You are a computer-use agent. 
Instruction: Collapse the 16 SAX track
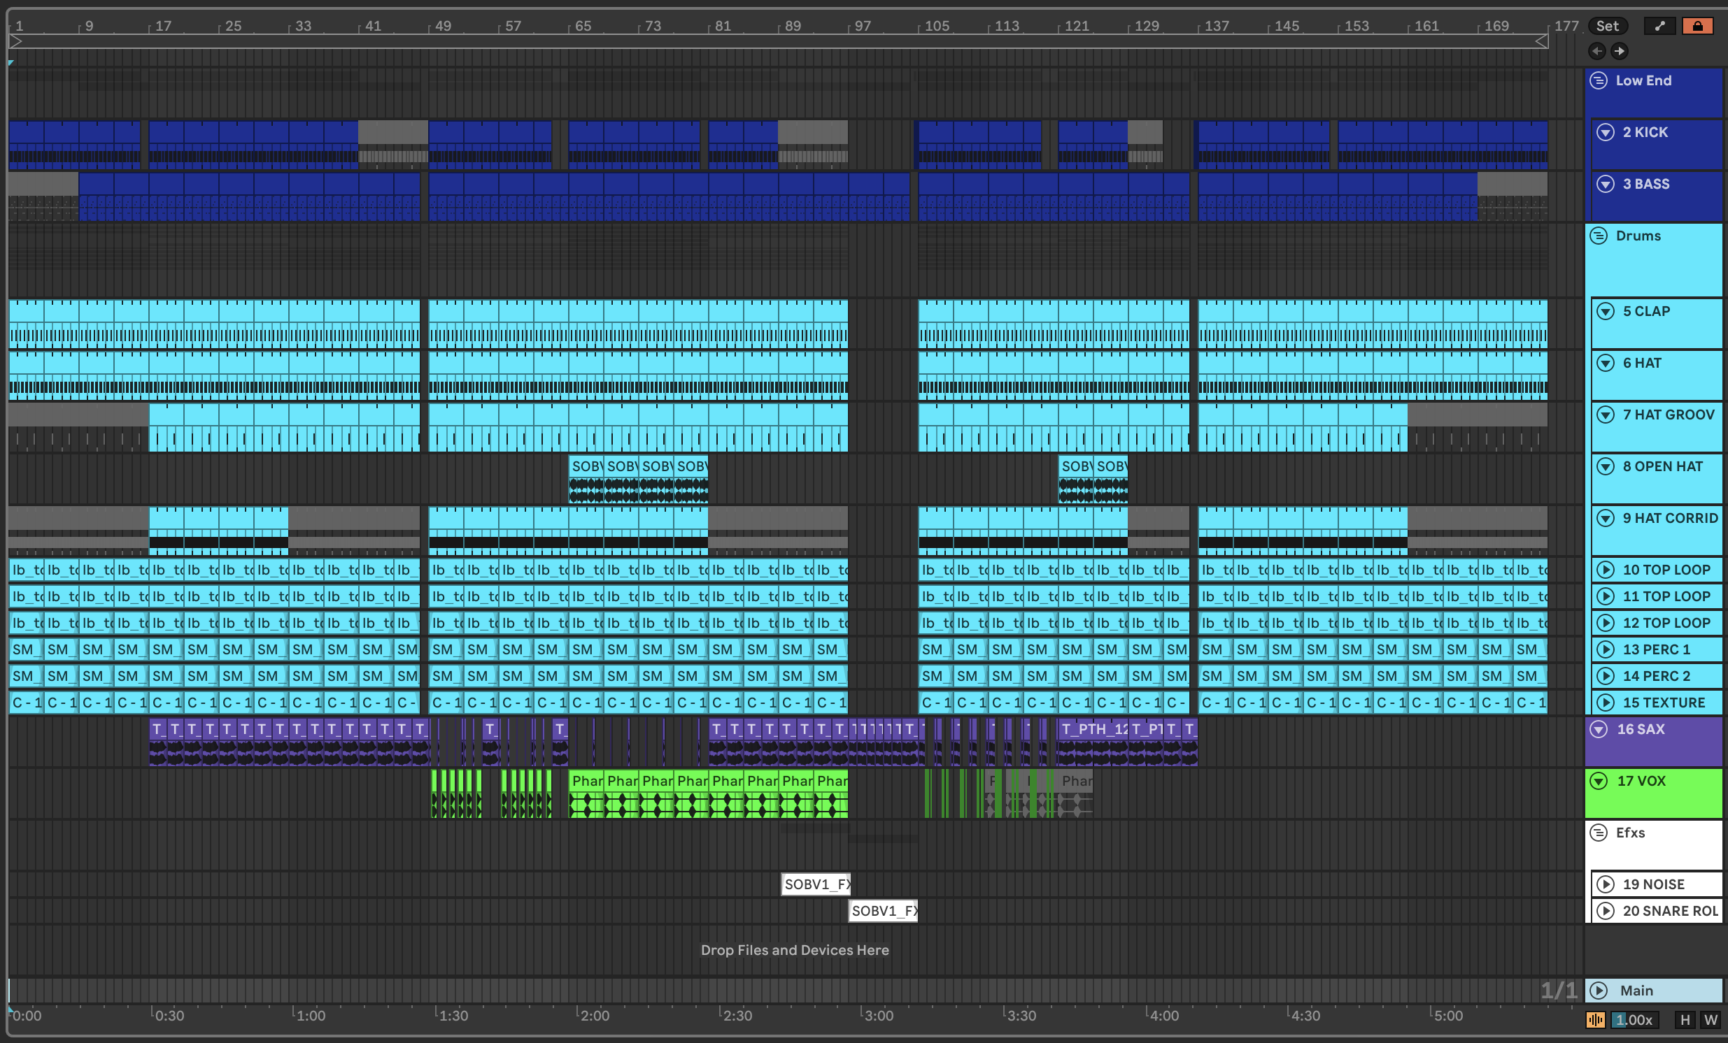[x=1599, y=729]
